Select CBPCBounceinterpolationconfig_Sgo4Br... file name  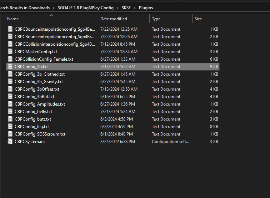[54, 37]
